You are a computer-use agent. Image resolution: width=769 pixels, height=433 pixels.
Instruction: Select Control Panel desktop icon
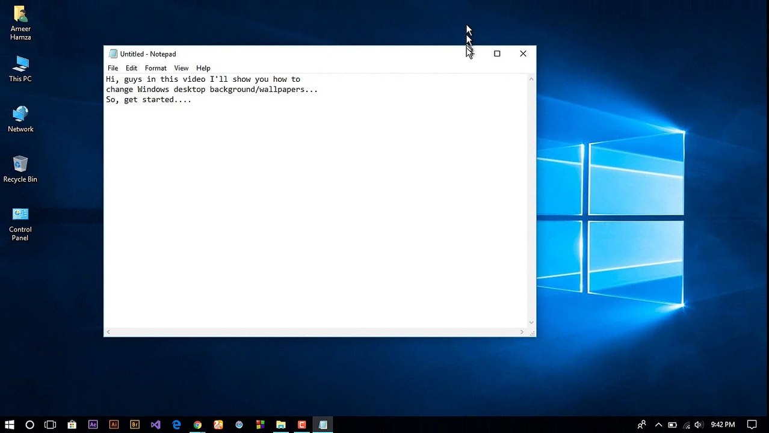coord(20,224)
